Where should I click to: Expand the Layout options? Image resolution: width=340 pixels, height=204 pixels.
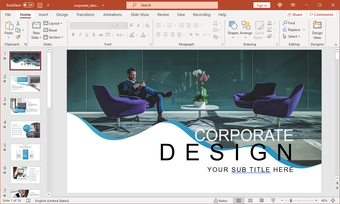tap(53, 23)
